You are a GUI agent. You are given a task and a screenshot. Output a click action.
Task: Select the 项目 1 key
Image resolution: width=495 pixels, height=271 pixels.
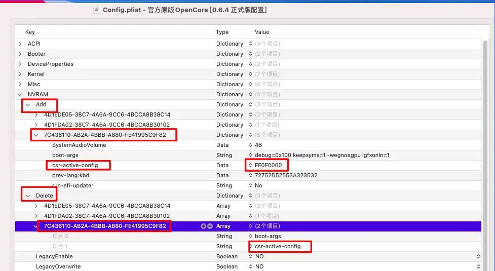tap(60, 246)
